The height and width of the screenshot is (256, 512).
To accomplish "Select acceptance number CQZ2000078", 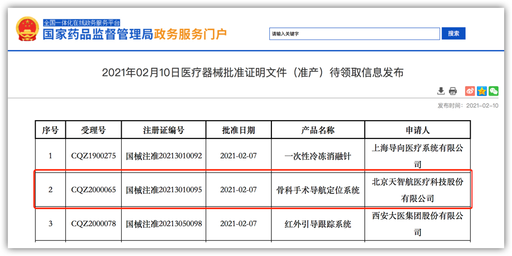I will [x=93, y=224].
